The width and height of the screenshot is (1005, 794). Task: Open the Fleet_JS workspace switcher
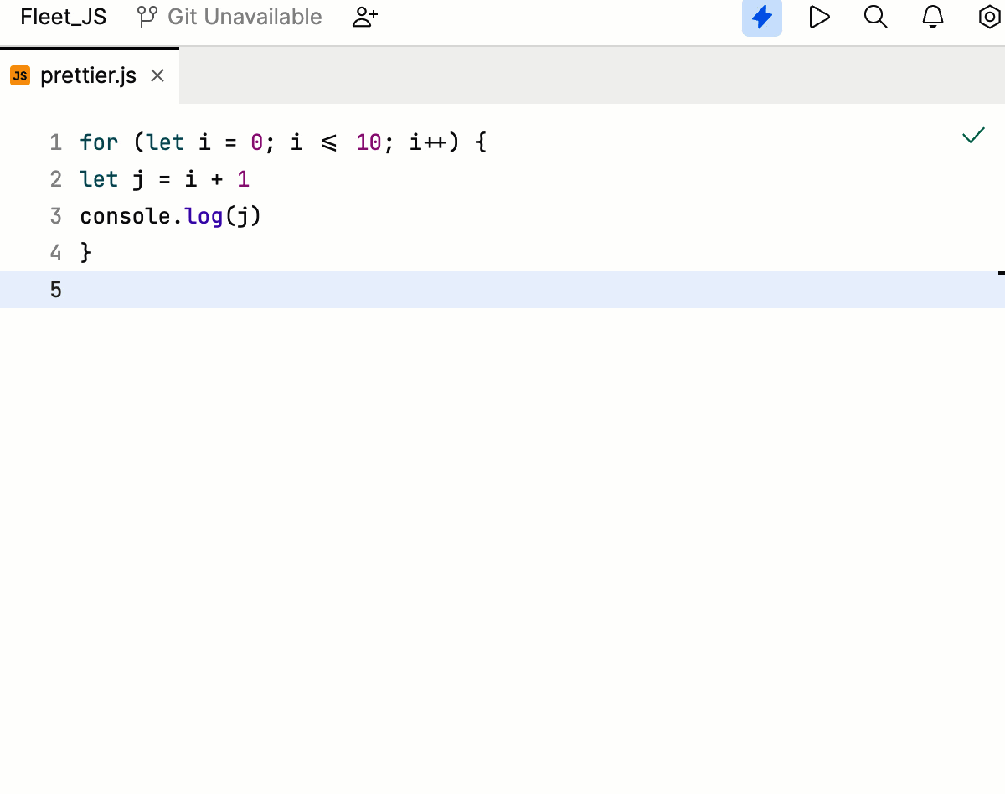(x=62, y=17)
